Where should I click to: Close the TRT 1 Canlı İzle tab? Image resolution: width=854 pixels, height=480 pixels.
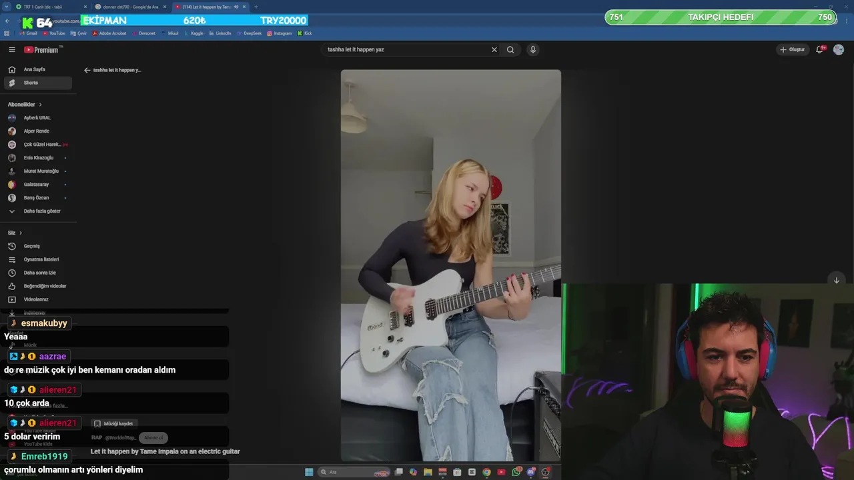[x=85, y=7]
